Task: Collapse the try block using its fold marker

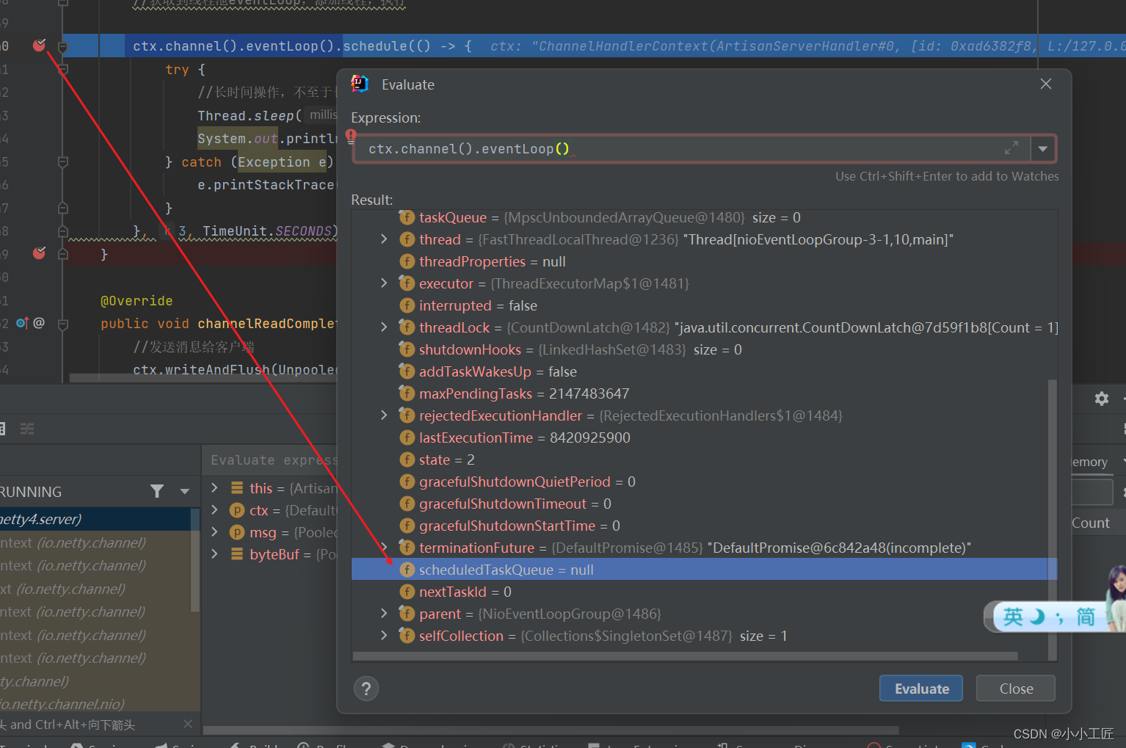Action: pos(63,70)
